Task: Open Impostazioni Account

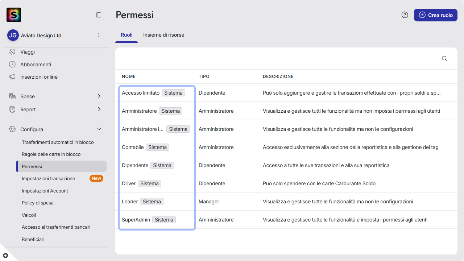Action: 45,191
